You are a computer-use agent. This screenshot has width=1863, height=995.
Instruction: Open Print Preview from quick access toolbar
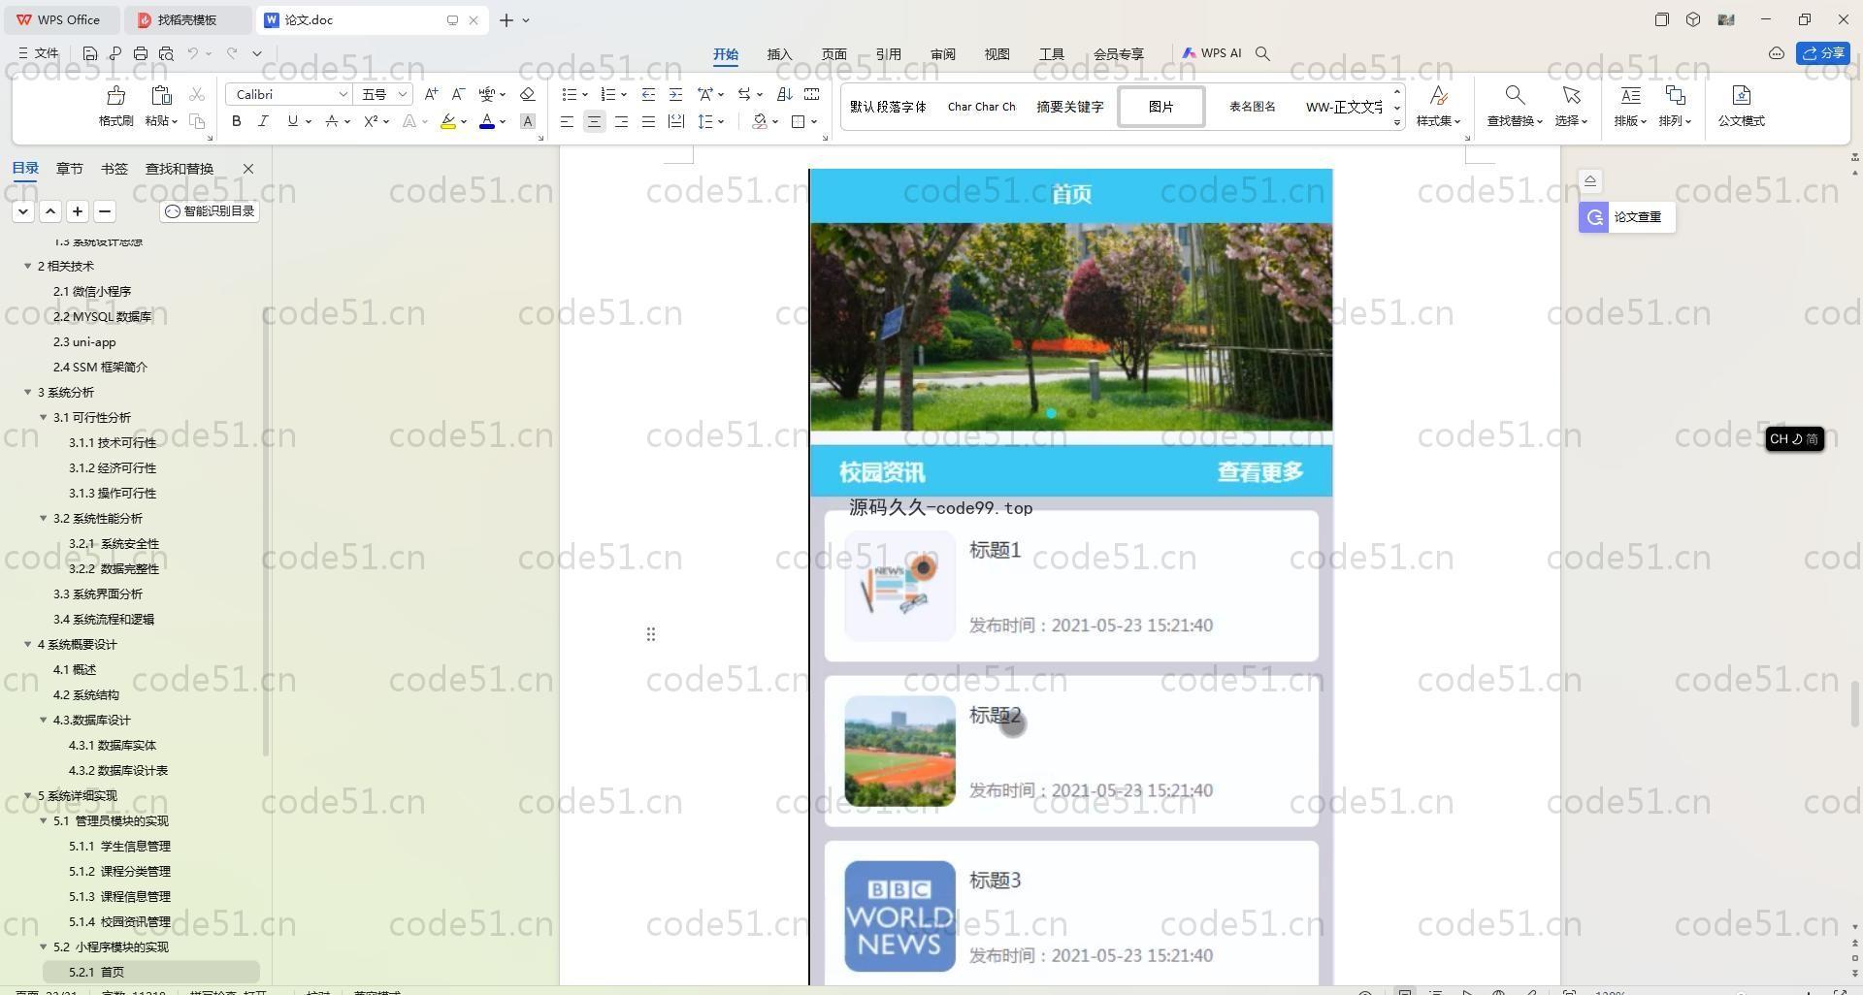(x=166, y=53)
